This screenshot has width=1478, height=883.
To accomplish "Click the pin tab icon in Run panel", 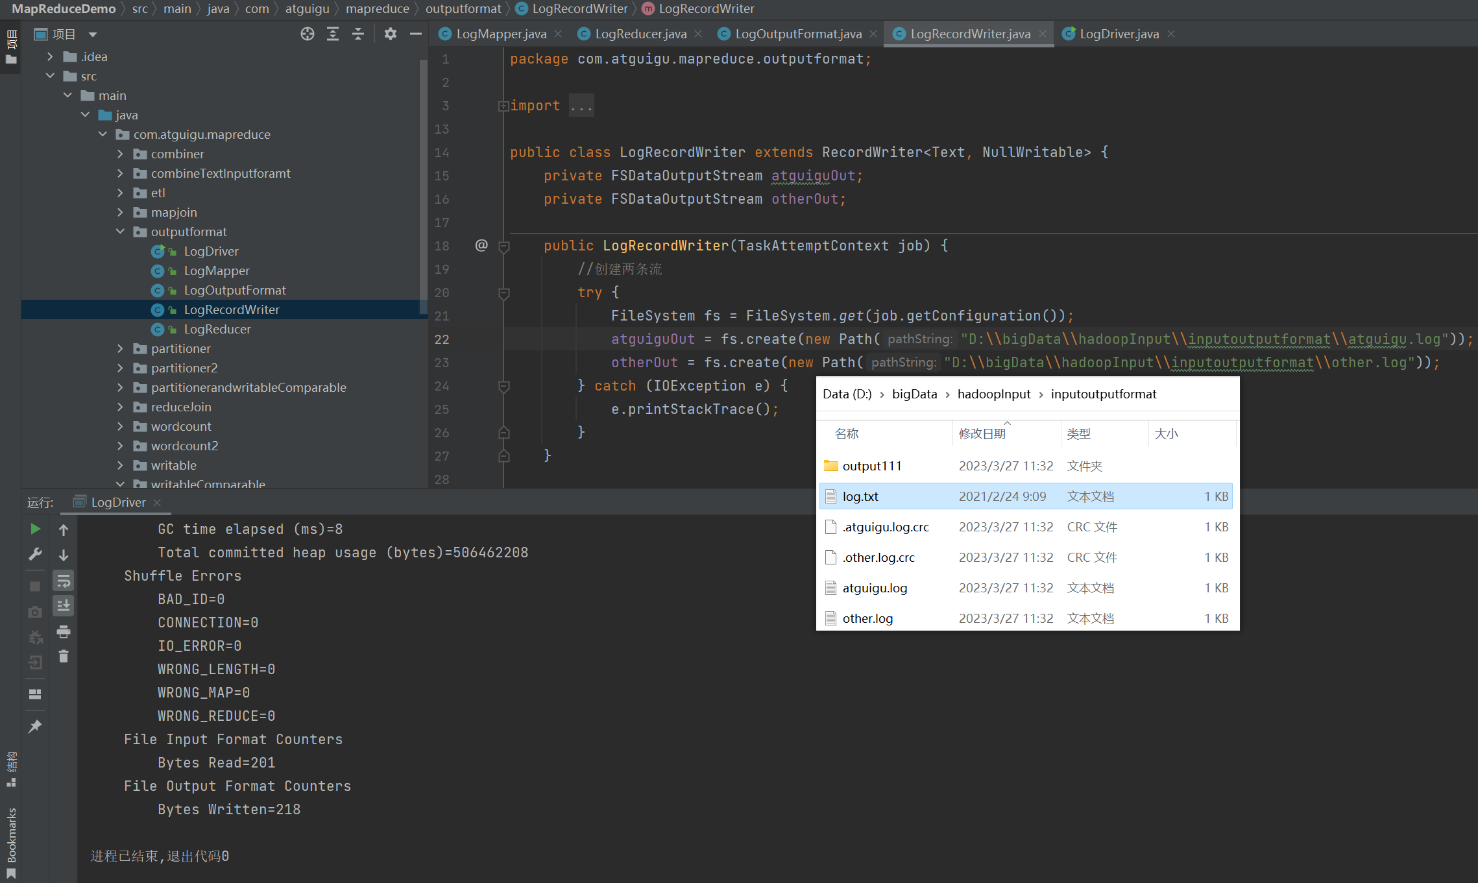I will (35, 726).
